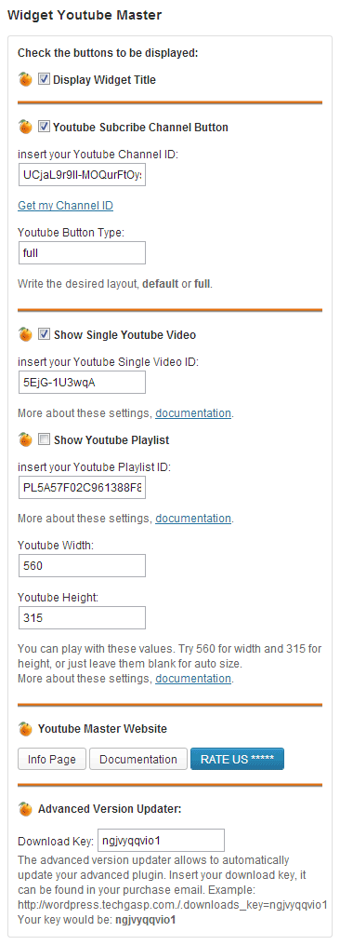Click orange icon beside Youtube Subcribe Channel Button
This screenshot has width=340, height=945.
pos(25,127)
